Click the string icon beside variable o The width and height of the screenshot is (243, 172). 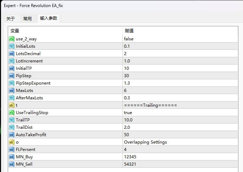tap(11, 142)
